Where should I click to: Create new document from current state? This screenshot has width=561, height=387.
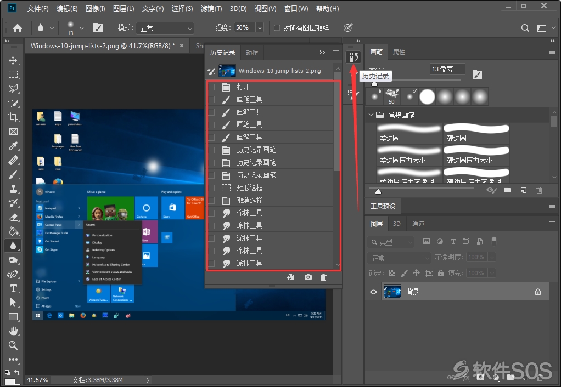pyautogui.click(x=290, y=277)
